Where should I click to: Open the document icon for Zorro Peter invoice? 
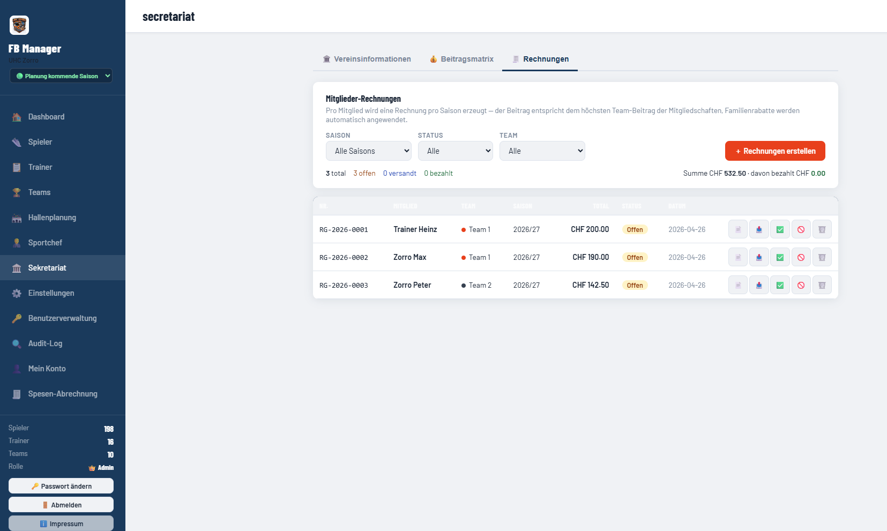coord(738,285)
